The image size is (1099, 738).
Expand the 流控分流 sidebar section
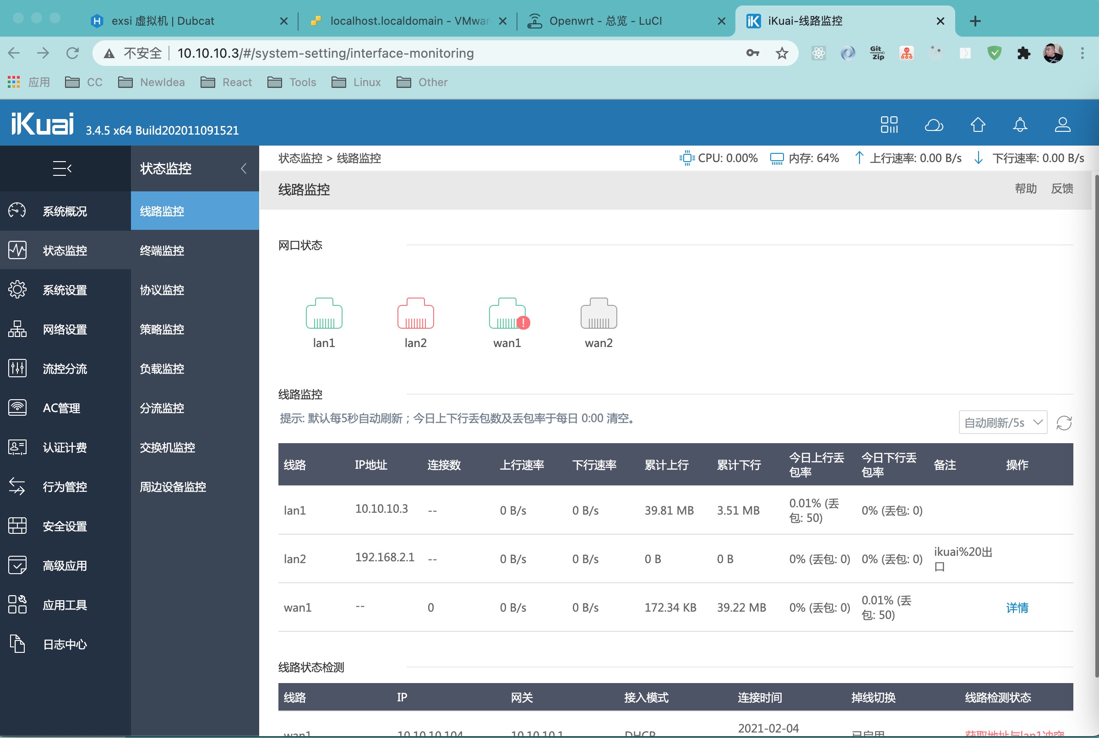65,369
